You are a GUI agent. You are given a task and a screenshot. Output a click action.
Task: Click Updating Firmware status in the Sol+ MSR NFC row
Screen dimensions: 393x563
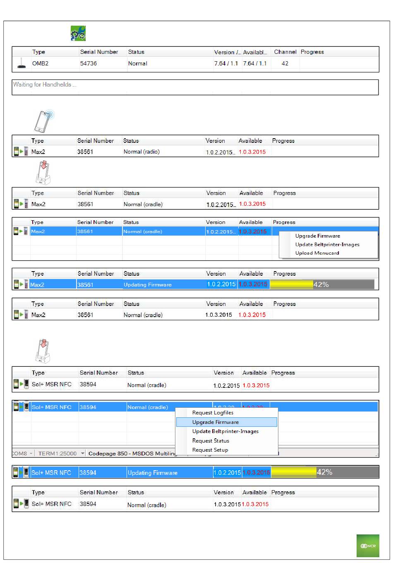[x=152, y=473]
